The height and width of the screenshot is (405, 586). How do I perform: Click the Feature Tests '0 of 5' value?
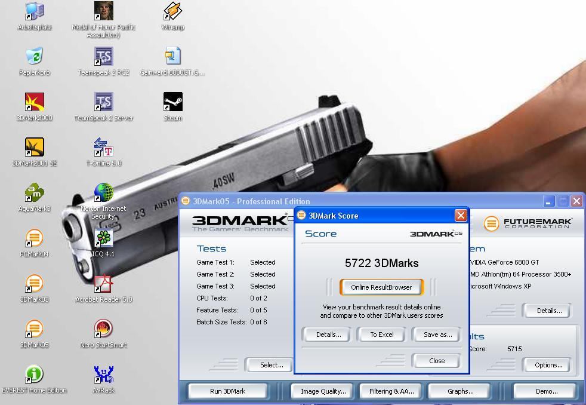tap(258, 310)
